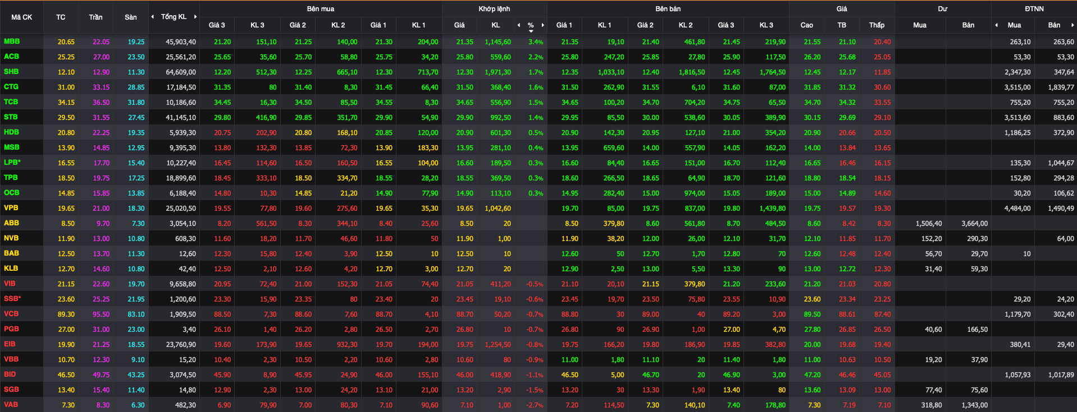Click the Bên bán group header

click(x=668, y=9)
